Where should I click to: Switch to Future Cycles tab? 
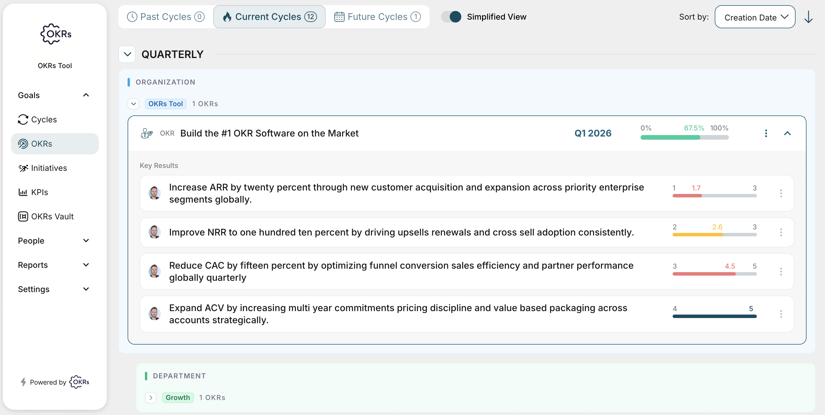(377, 17)
